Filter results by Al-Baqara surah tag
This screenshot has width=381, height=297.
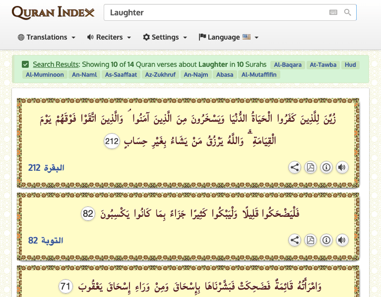click(x=287, y=65)
